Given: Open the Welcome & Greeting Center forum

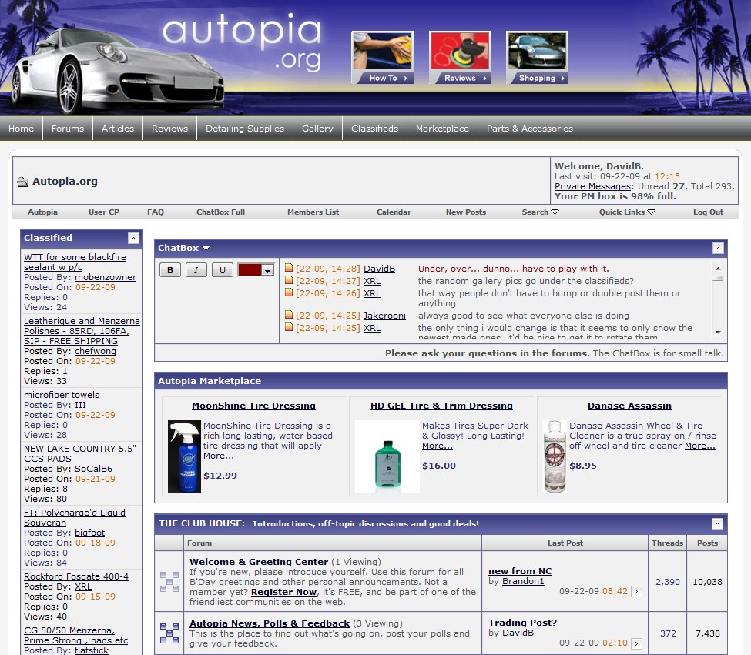Looking at the screenshot, I should (x=259, y=562).
